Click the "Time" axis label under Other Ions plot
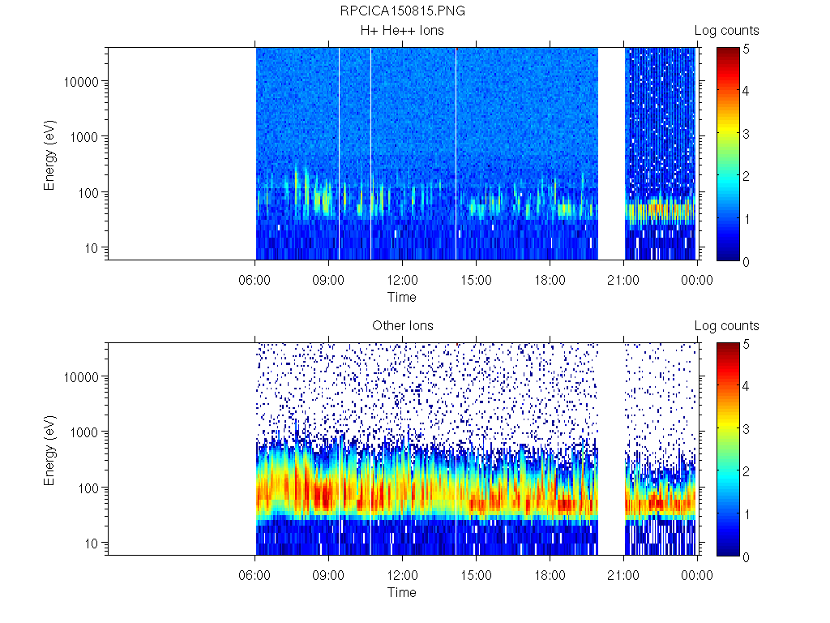Image resolution: width=830 pixels, height=623 pixels. point(402,592)
